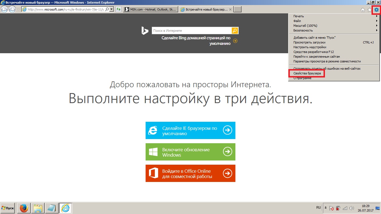Go back with the Back arrow button
The image size is (381, 214).
4,9
